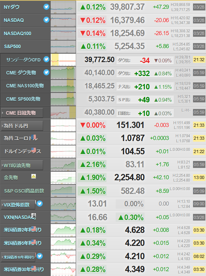
Task: Click the Twitter icon beside NYダウ
Action: pyautogui.click(x=46, y=7)
